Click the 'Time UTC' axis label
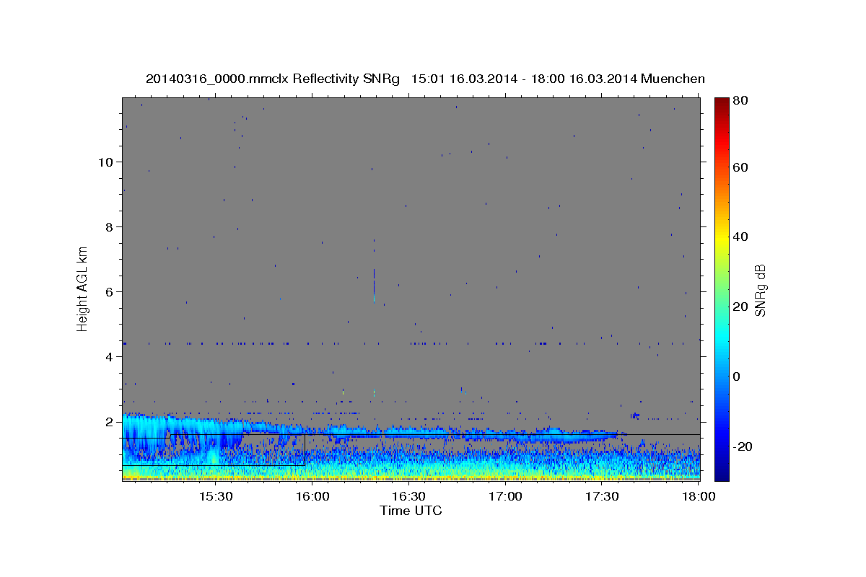Viewport: 866px width, 577px height. point(411,511)
